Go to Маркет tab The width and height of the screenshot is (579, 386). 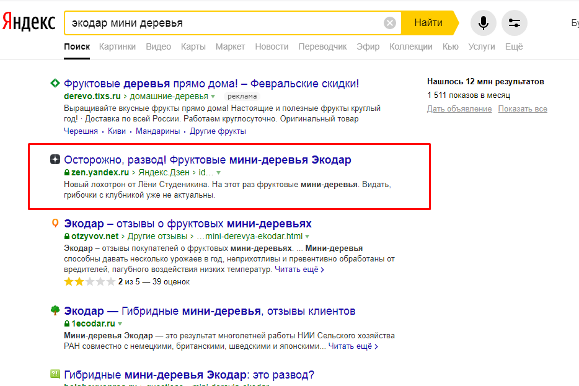tap(230, 47)
